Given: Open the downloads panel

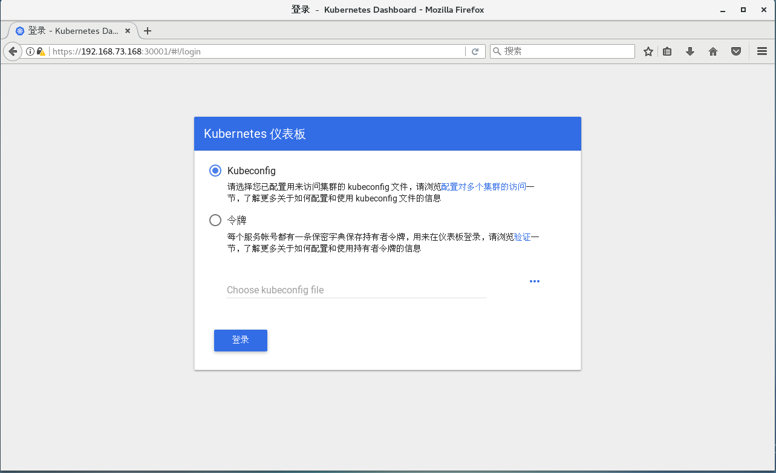Looking at the screenshot, I should pyautogui.click(x=690, y=51).
